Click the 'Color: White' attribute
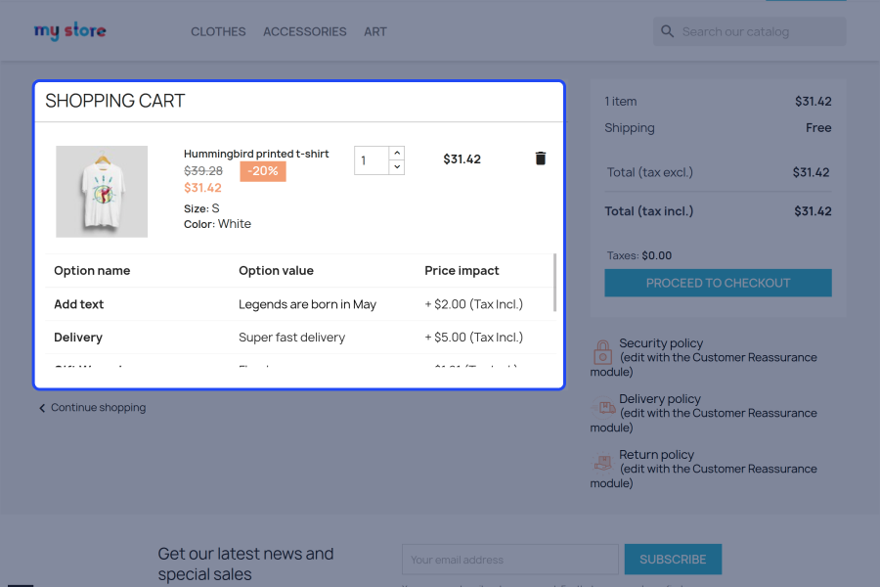 pos(217,224)
